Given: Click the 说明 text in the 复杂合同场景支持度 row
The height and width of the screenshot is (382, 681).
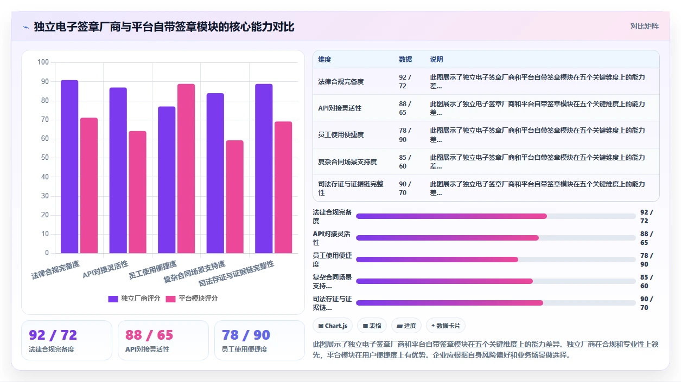Looking at the screenshot, I should tap(537, 161).
